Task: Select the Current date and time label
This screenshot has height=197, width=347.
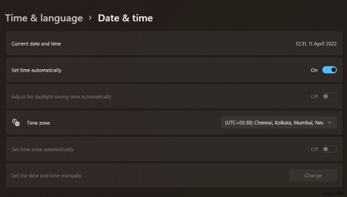Action: [36, 44]
